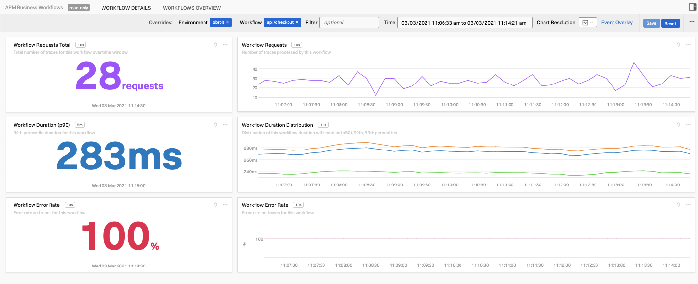Open the Chart Resolution dropdown
Image resolution: width=698 pixels, height=284 pixels.
click(588, 22)
